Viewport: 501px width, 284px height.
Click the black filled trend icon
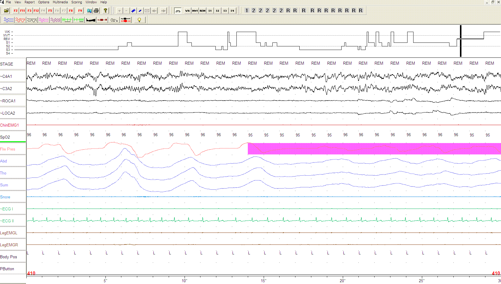point(90,20)
